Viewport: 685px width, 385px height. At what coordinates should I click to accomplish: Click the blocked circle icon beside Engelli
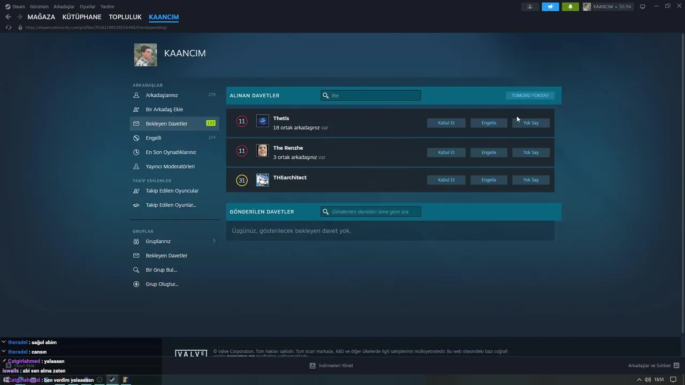[136, 138]
